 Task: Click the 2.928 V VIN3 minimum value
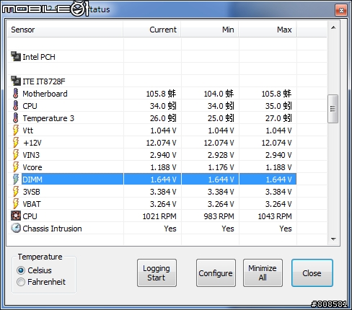point(221,155)
